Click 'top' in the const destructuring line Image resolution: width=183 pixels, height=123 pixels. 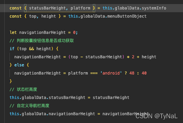[33, 16]
